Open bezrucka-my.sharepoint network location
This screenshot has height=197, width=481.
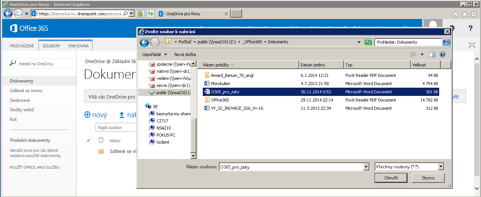[170, 114]
